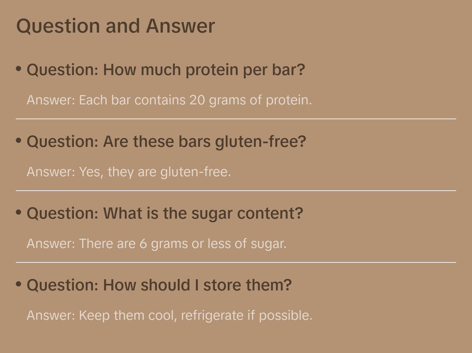Click the bullet beside the storage question
472x353 pixels.
click(x=19, y=284)
